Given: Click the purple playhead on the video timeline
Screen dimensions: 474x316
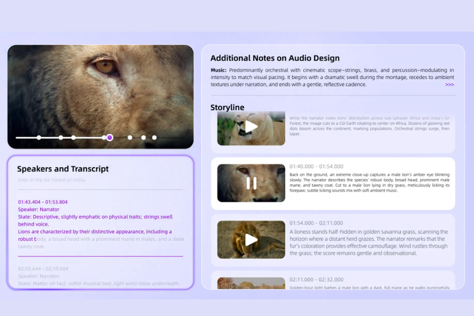Looking at the screenshot, I should coord(110,138).
